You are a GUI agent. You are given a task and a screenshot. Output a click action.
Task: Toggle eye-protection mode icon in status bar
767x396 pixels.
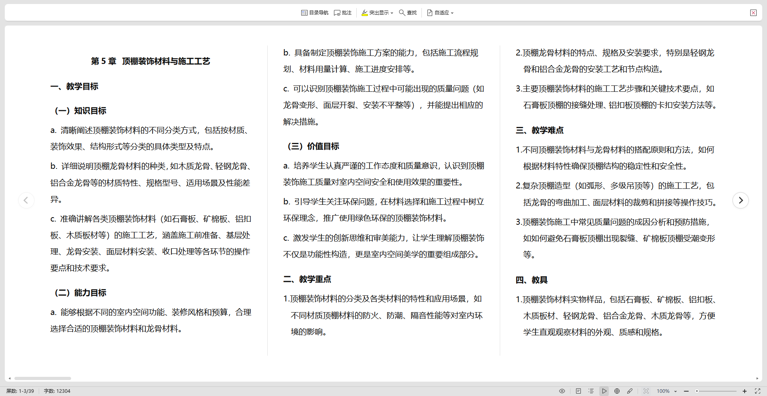coord(562,391)
